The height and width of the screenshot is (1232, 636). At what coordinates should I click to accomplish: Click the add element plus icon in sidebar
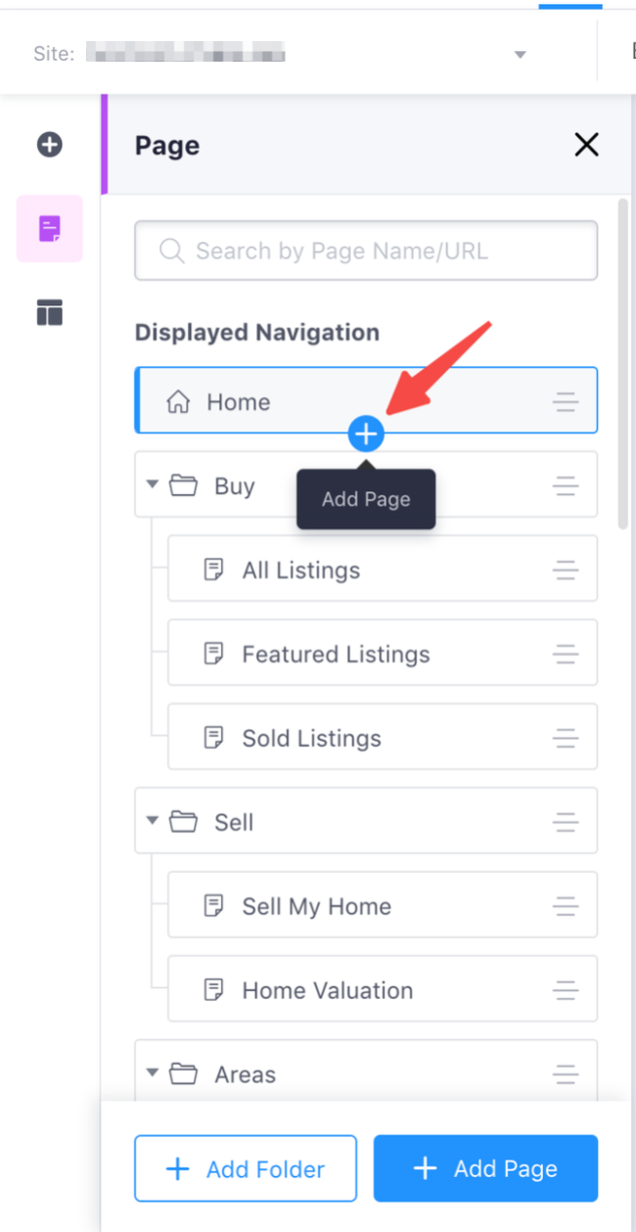50,145
